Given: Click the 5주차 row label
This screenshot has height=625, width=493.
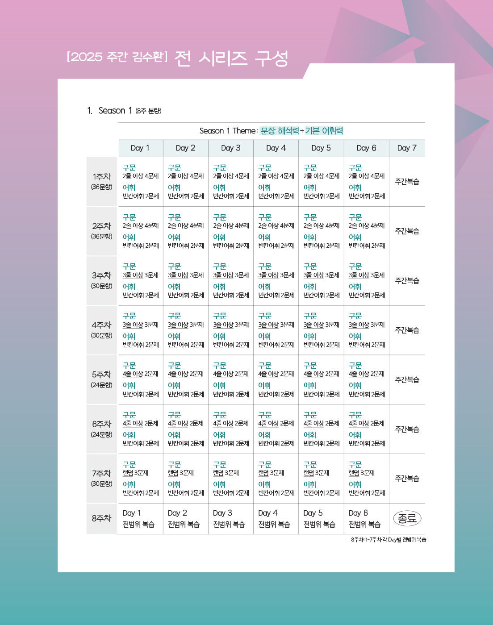Looking at the screenshot, I should tap(102, 379).
